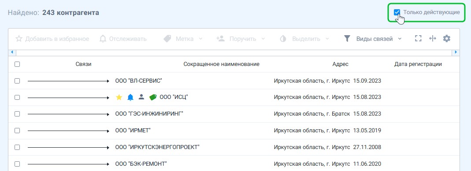Check the ООО "ИСЦ" row checkbox
The height and width of the screenshot is (171, 471).
pyautogui.click(x=17, y=97)
